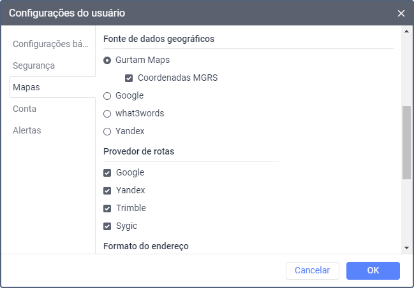Viewport: 414px width, 288px height.
Task: Click the Cancelar button
Action: (x=312, y=271)
